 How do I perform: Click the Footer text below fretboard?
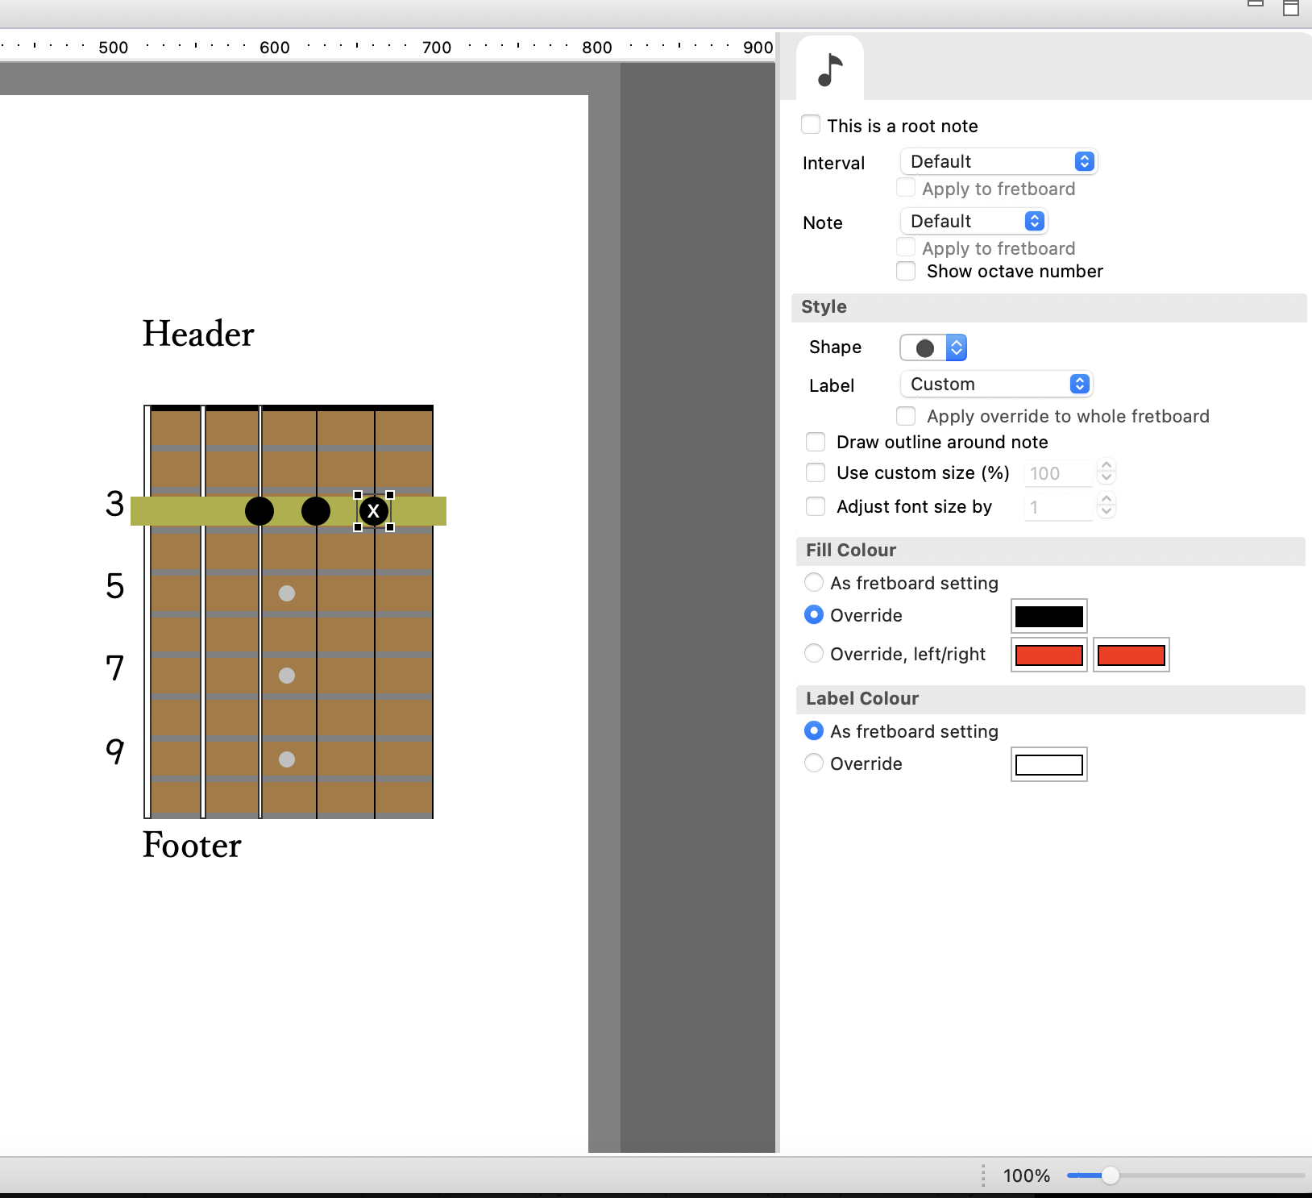point(192,845)
